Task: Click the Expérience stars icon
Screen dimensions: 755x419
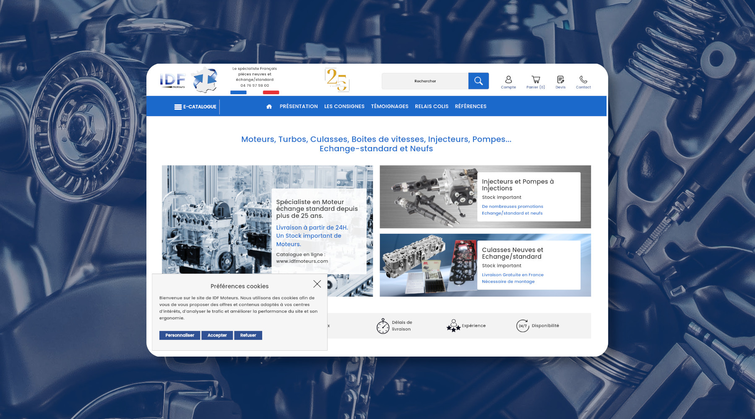Action: 453,326
